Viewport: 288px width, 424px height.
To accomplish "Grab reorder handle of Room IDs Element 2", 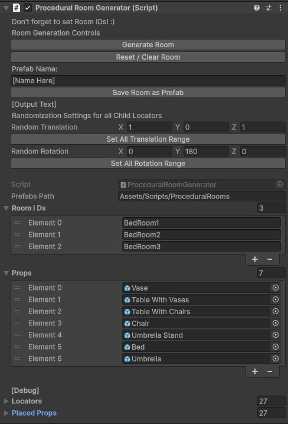I will point(17,246).
